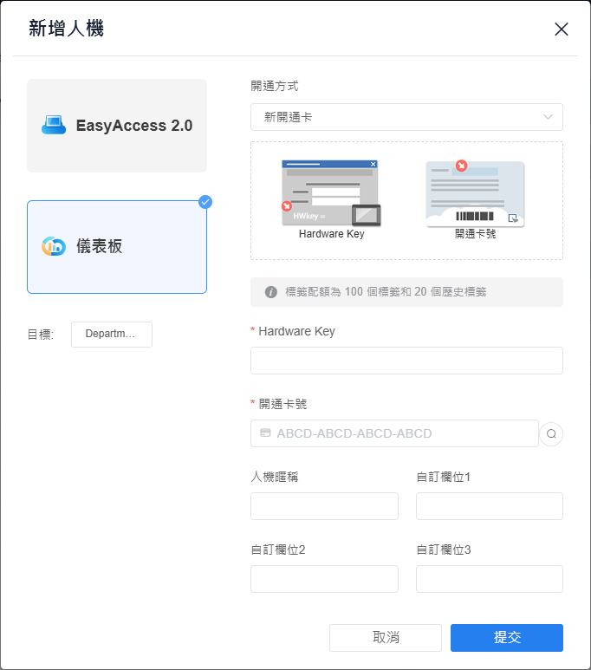Focus the 人機暱稱 input field
The width and height of the screenshot is (591, 670).
(x=324, y=506)
